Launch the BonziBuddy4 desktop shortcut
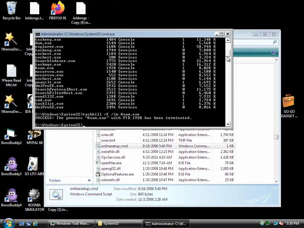The image size is (304, 228). (x=12, y=197)
